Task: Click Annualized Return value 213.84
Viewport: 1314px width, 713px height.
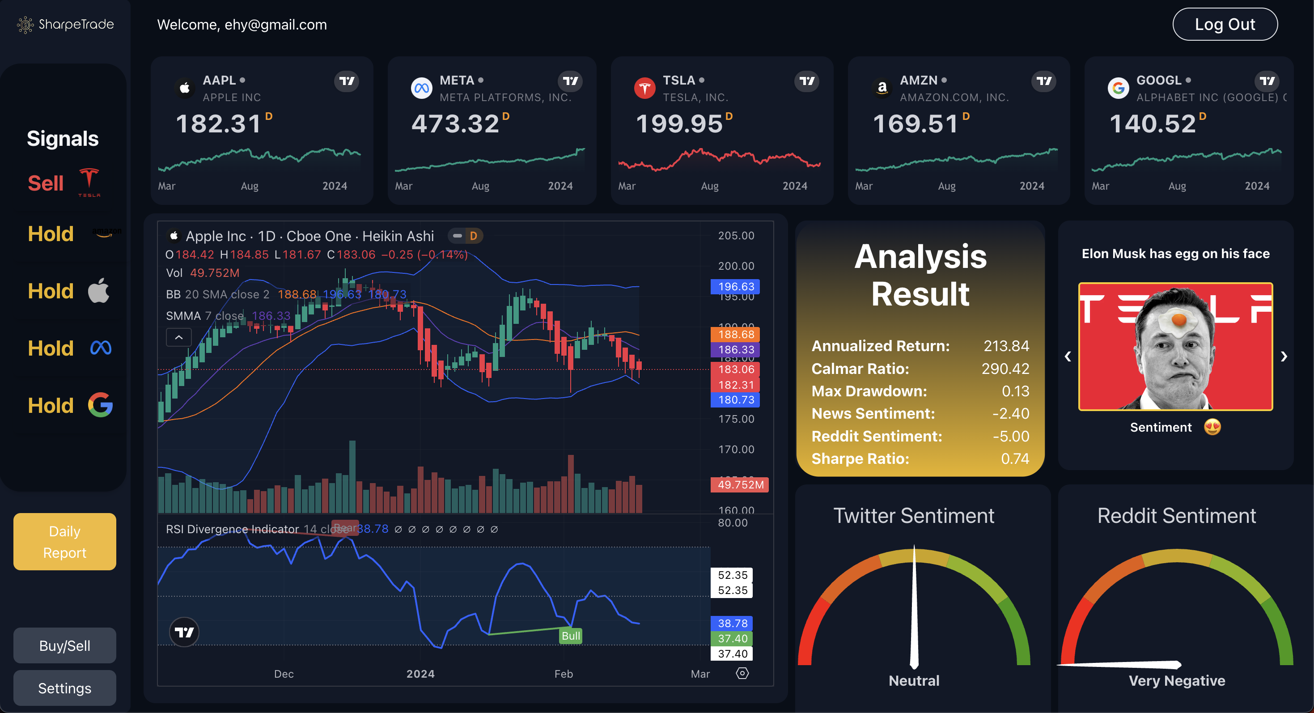Action: 1006,346
